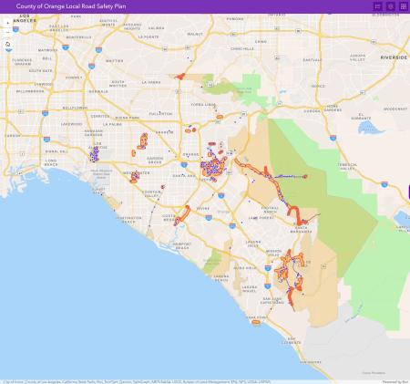Click the SANTA ANA map label
Viewport: 410px width, 384px height.
184,176
